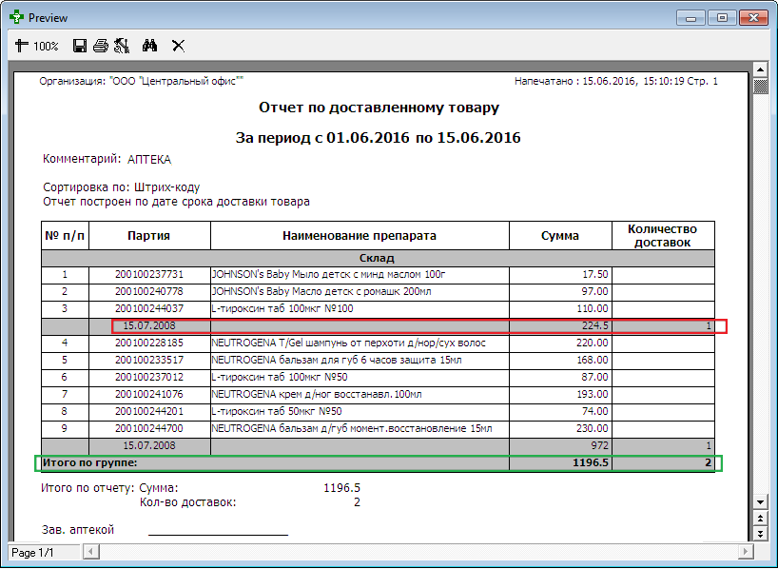Print the report using the printer icon
The width and height of the screenshot is (778, 569).
tap(100, 46)
